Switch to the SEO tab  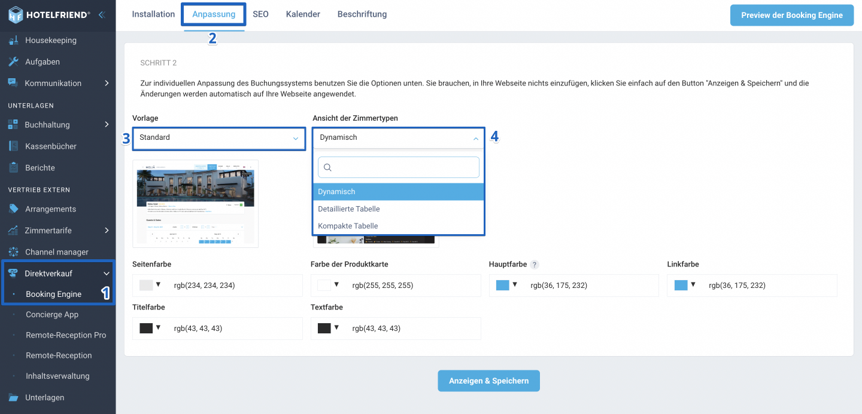(260, 14)
